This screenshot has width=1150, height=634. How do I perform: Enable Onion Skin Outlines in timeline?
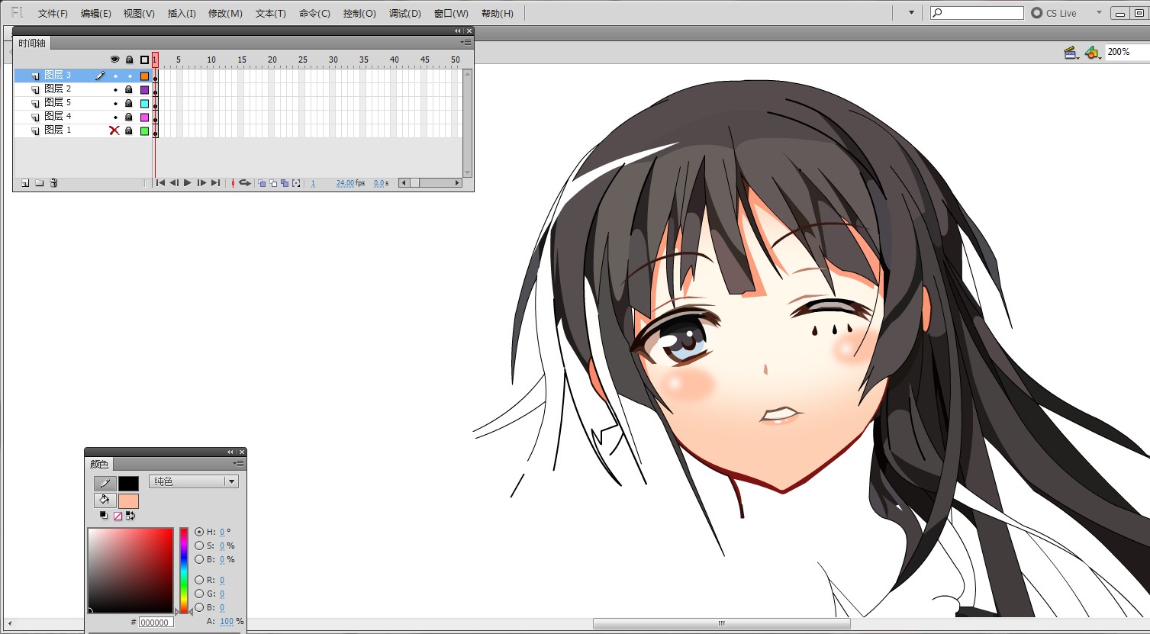tap(273, 183)
